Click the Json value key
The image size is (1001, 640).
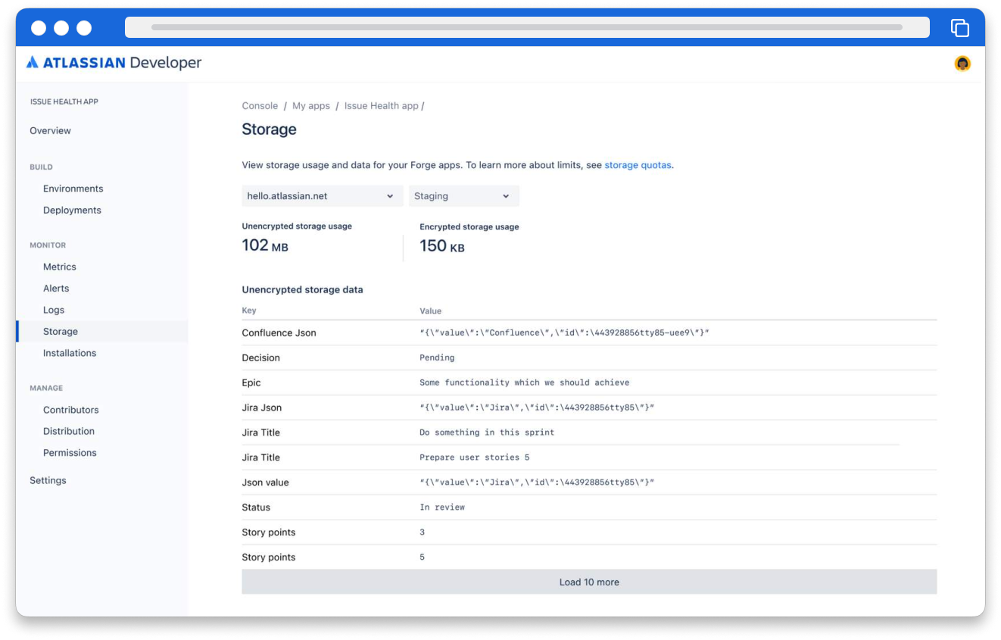(x=266, y=482)
